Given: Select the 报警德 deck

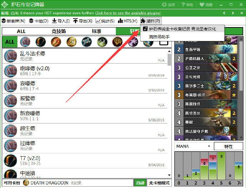Looking at the screenshot, I should pyautogui.click(x=85, y=101).
